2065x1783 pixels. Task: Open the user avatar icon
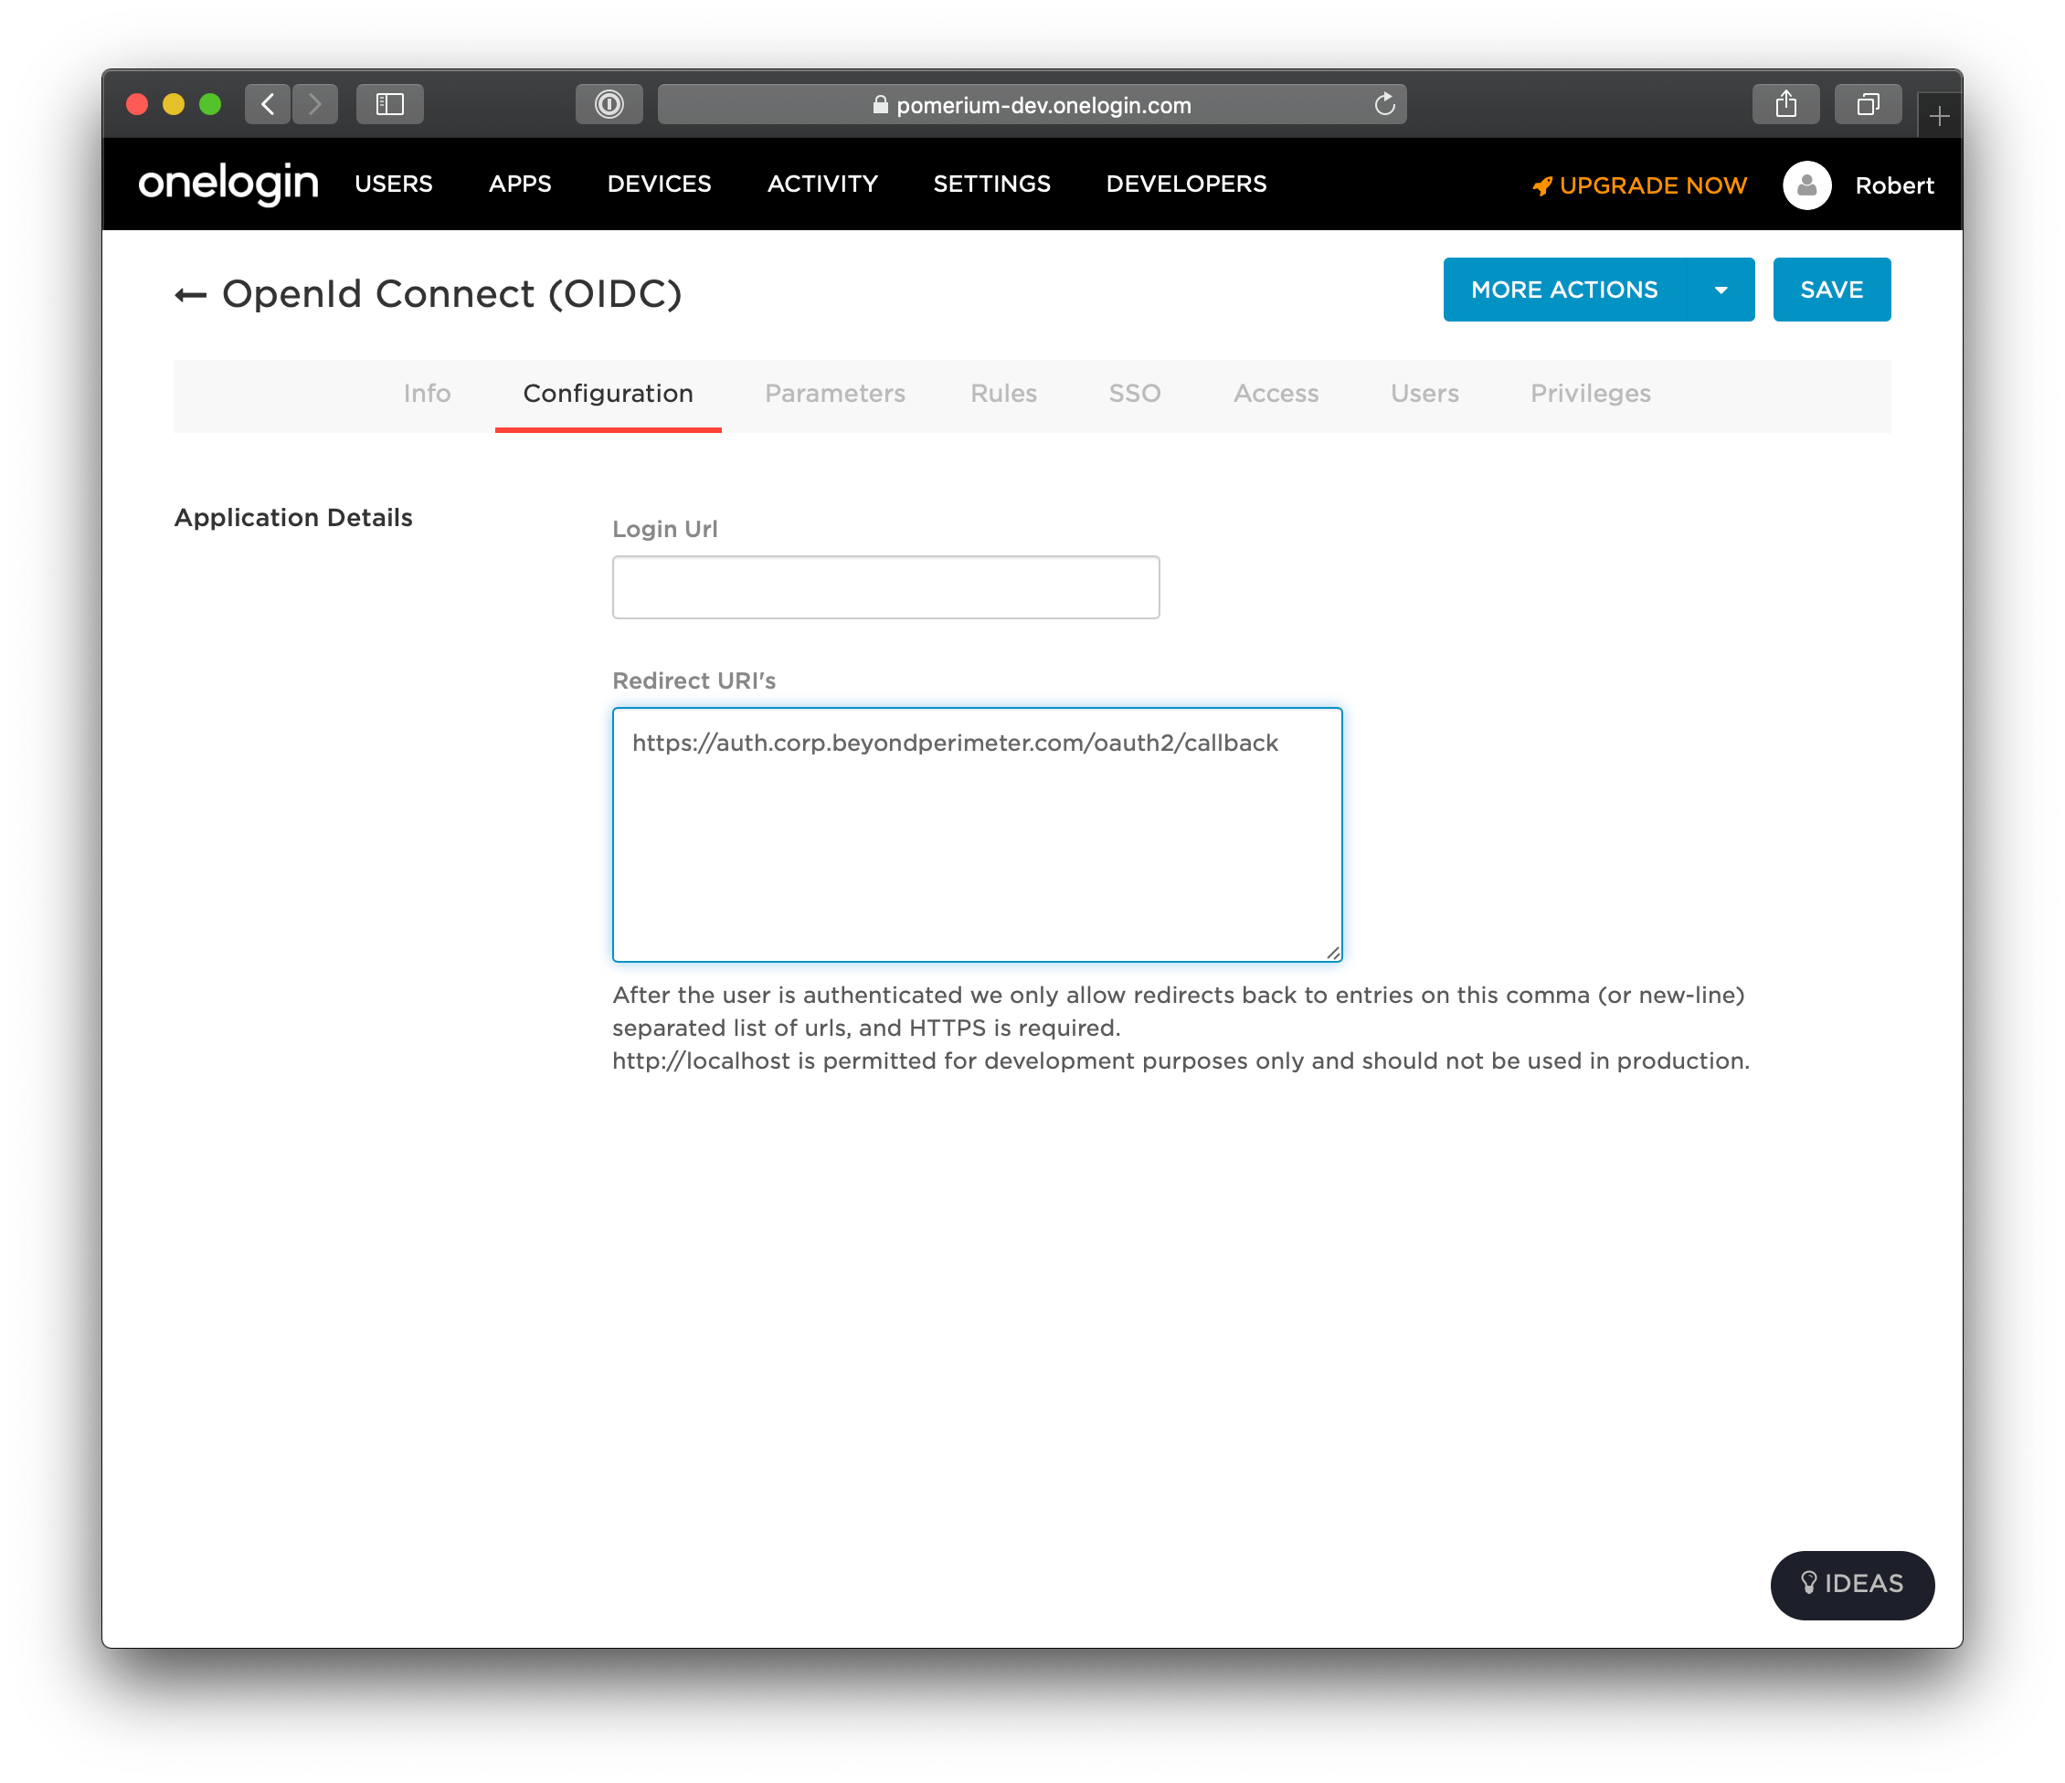[x=1807, y=185]
